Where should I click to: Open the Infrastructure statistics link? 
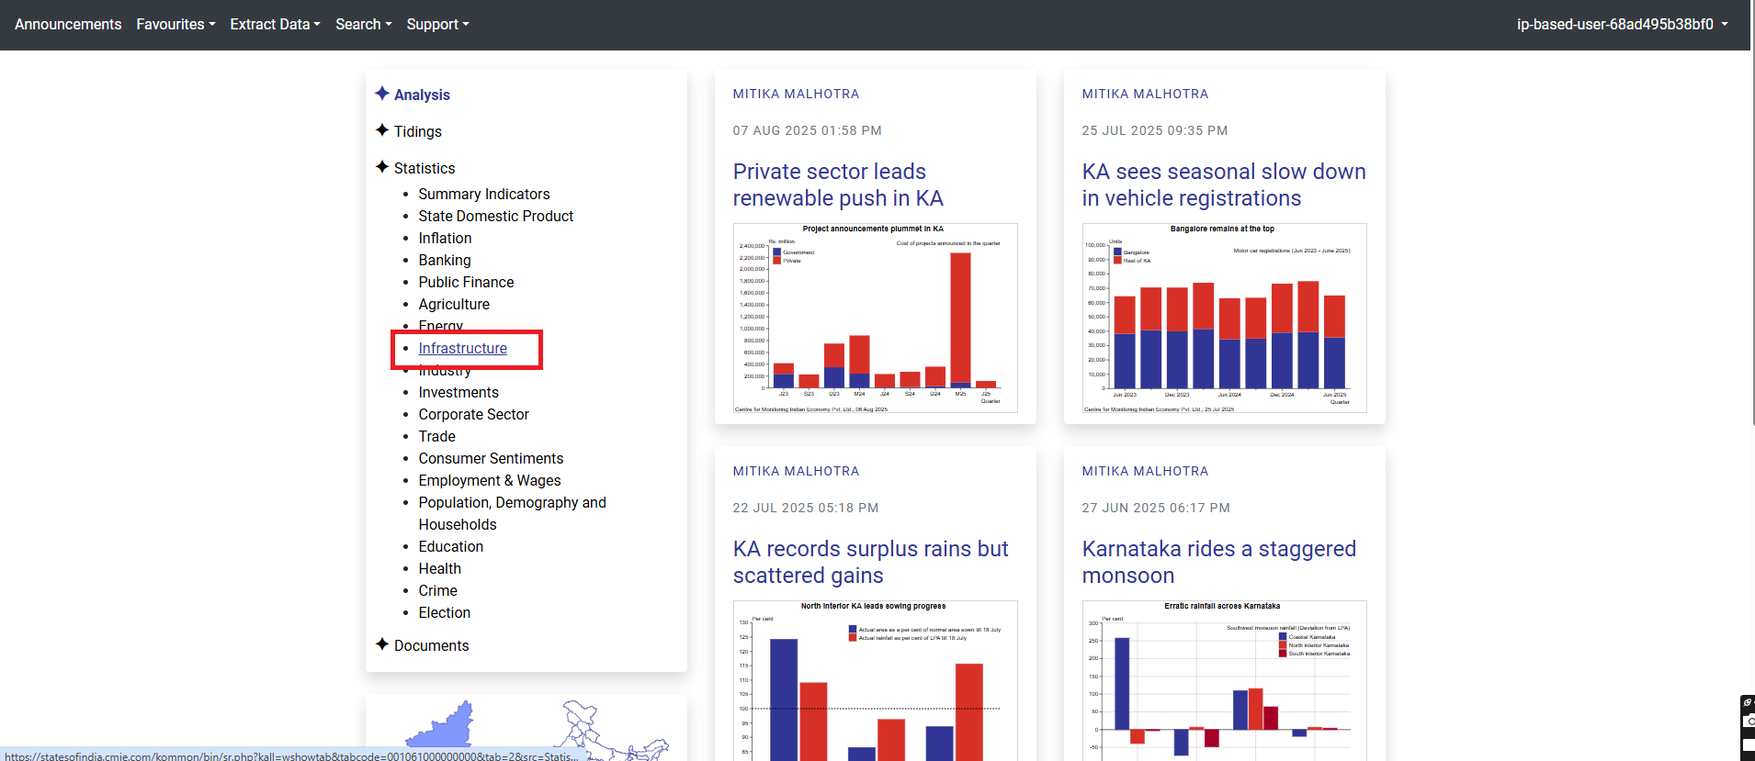tap(462, 349)
